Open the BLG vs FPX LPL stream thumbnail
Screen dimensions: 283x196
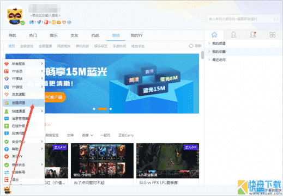167,161
